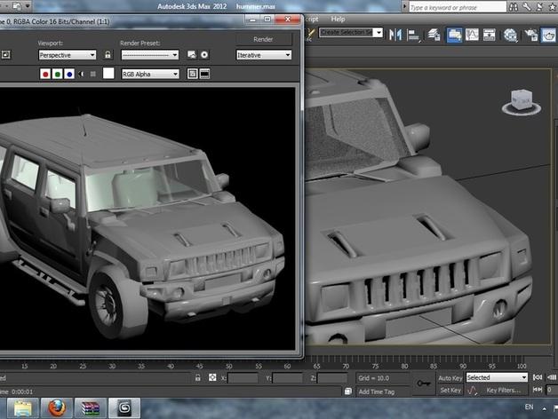
Task: Click Add Time Tag
Action: click(376, 391)
